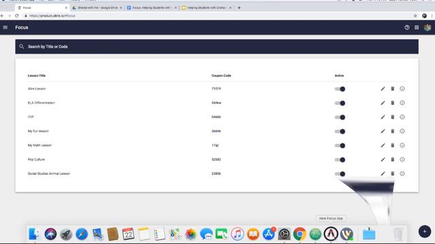Show info for Pop Culture lesson

coord(402,160)
